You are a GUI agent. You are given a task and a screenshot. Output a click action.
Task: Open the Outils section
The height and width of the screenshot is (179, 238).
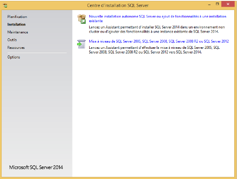[12, 40]
